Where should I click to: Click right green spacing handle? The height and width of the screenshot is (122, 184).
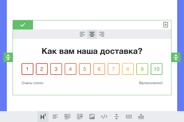point(176,57)
